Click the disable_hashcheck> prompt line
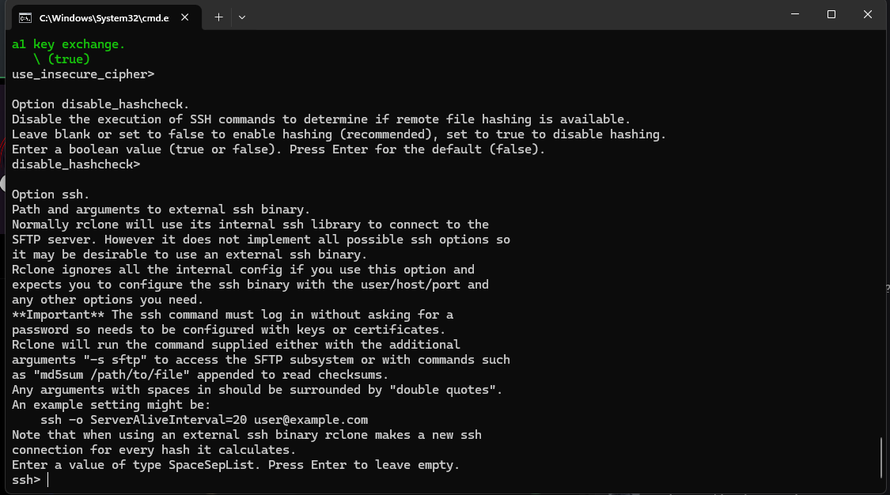Viewport: 890px width, 495px height. coord(75,164)
